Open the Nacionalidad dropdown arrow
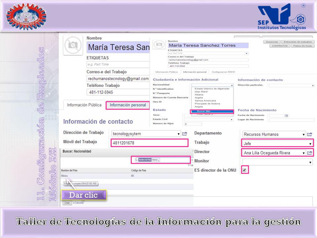317x238 pixels. [x=232, y=85]
